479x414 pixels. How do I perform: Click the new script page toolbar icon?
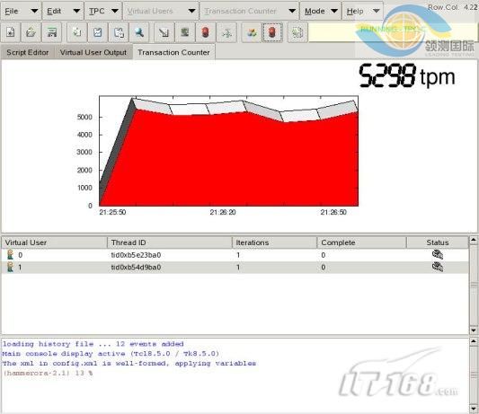[11, 32]
